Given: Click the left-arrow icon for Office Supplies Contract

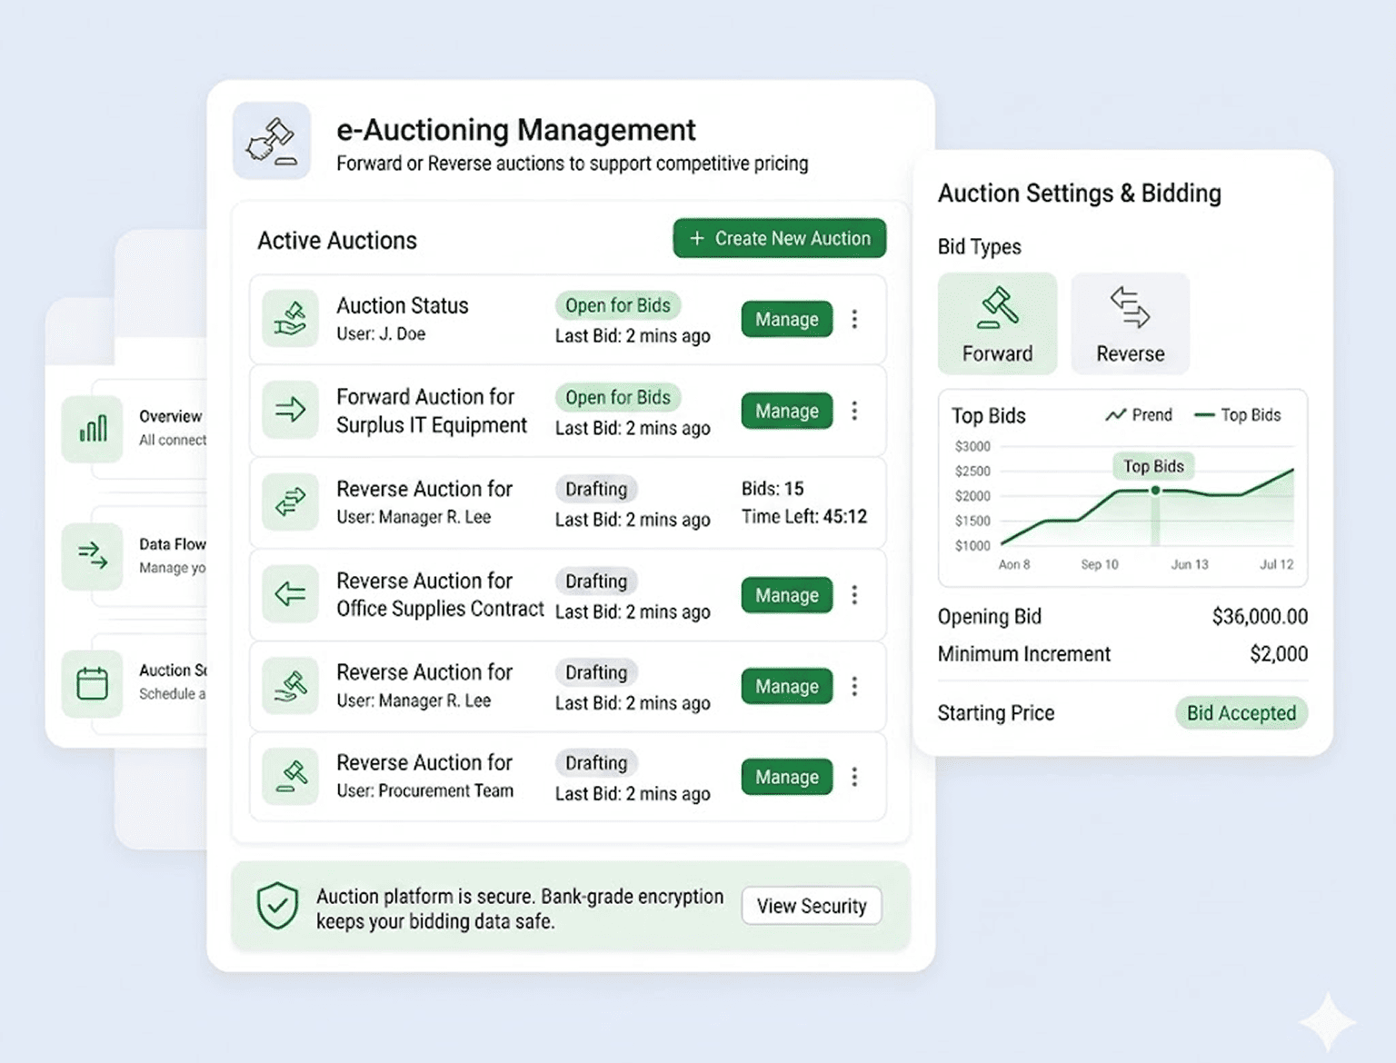Looking at the screenshot, I should point(290,594).
